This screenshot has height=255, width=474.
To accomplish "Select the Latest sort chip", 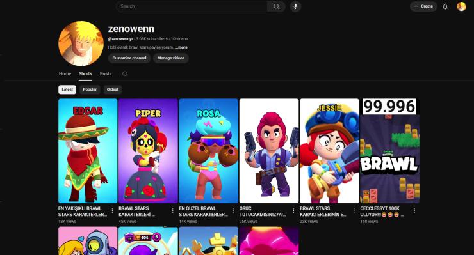I will [67, 89].
